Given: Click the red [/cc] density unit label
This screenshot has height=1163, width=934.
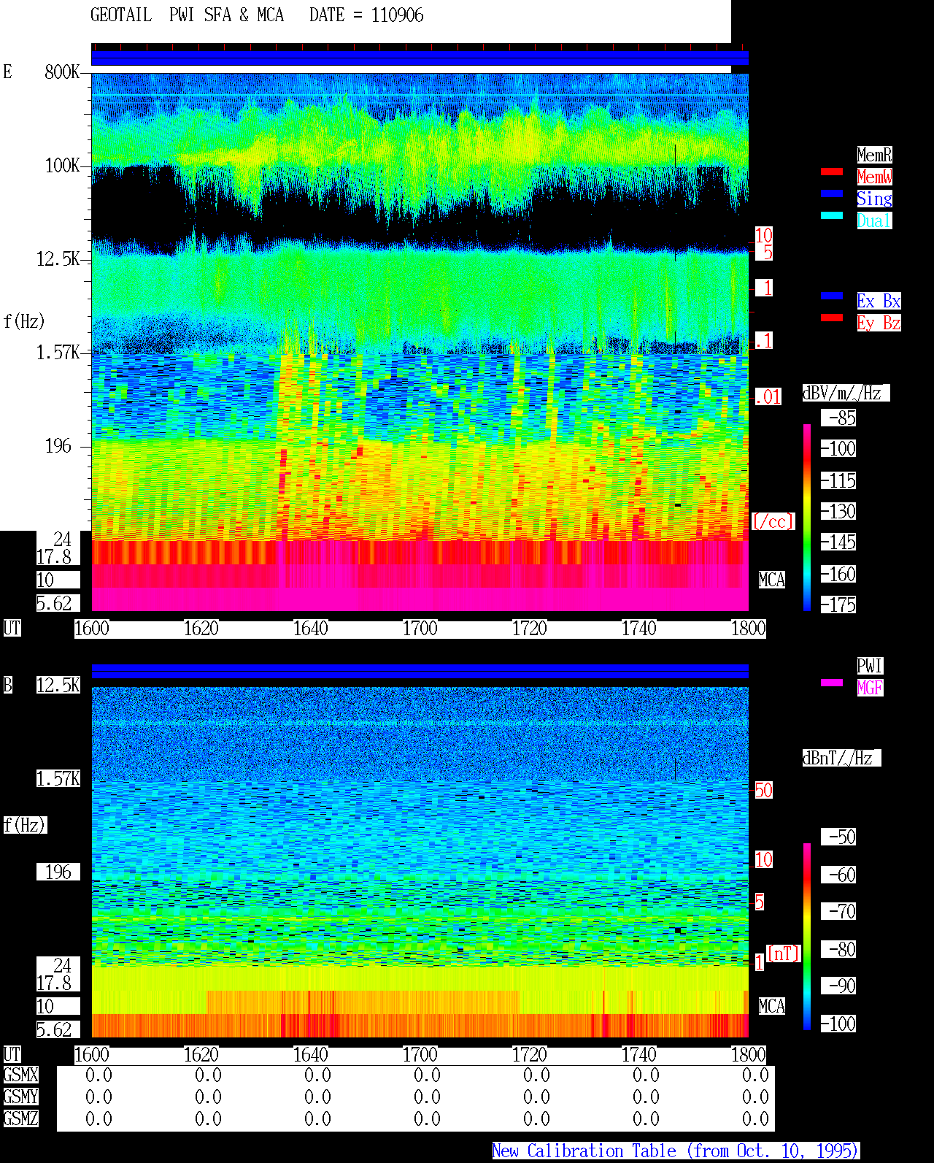Looking at the screenshot, I should (x=773, y=521).
